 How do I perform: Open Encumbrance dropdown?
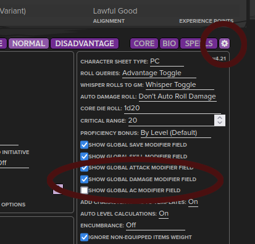coord(156,226)
